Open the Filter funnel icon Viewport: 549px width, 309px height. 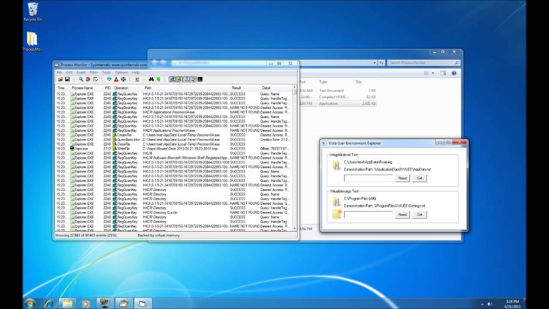point(109,79)
